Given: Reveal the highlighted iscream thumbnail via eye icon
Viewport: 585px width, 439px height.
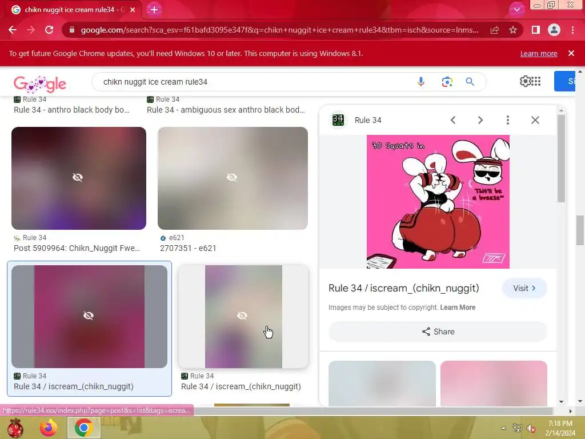Looking at the screenshot, I should pos(89,316).
